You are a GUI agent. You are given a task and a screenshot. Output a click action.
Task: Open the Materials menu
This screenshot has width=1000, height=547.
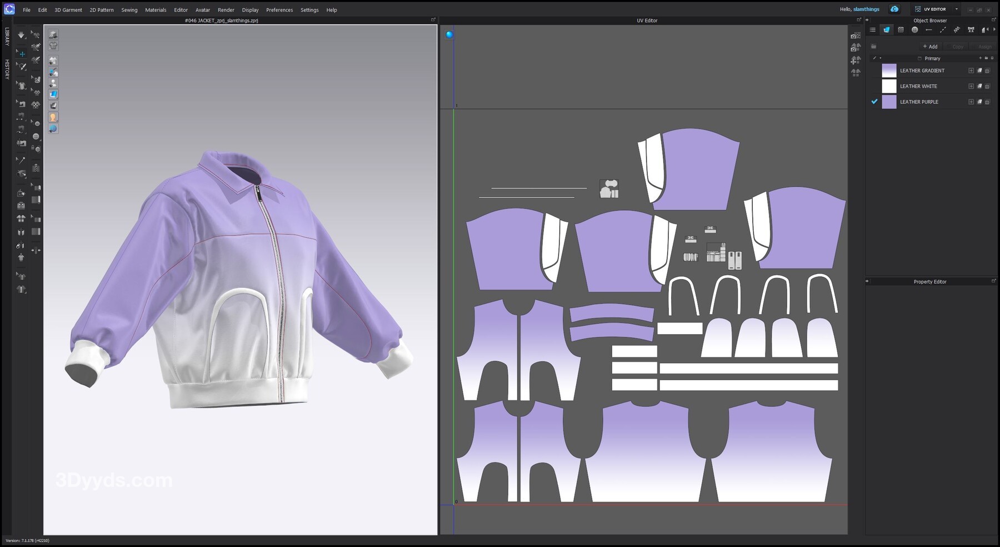[156, 10]
